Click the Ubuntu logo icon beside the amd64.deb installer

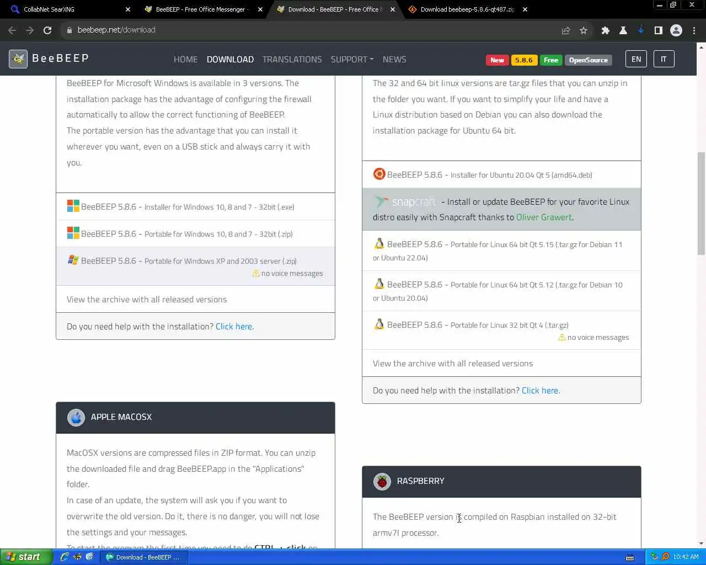[379, 174]
